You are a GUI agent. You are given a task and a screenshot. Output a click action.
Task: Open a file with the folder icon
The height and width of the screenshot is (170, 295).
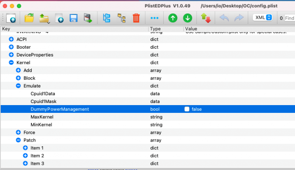[29, 18]
